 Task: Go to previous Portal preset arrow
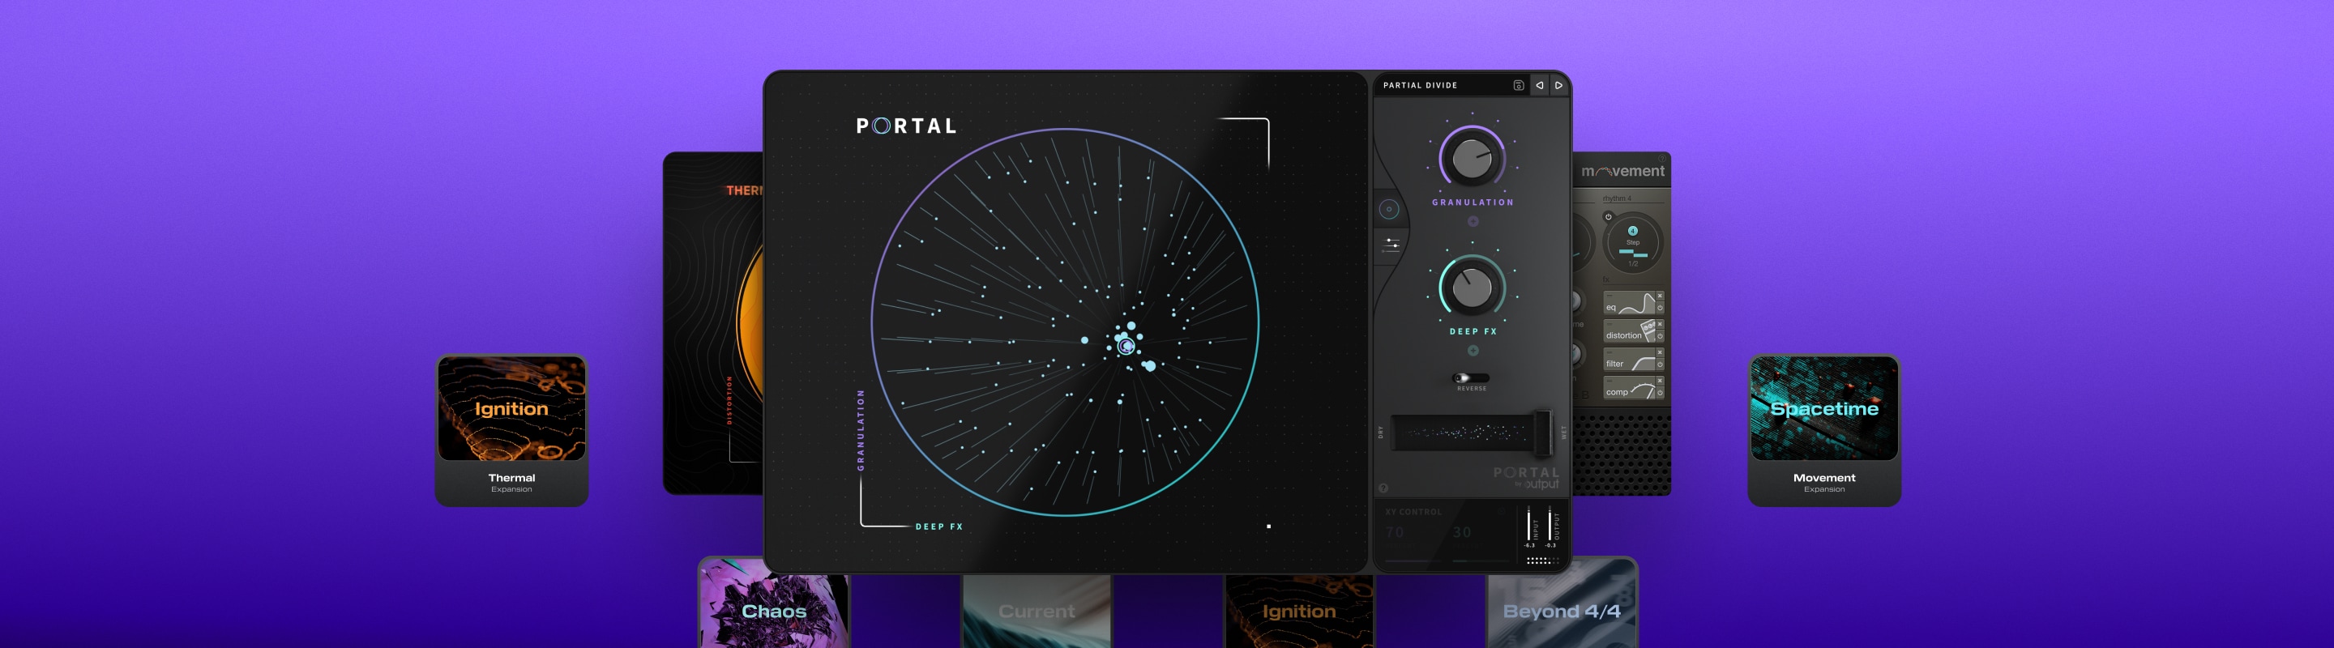(x=1540, y=85)
